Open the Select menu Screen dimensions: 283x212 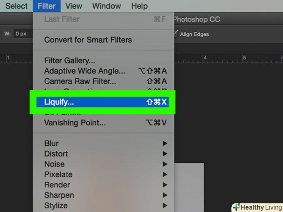(16, 6)
